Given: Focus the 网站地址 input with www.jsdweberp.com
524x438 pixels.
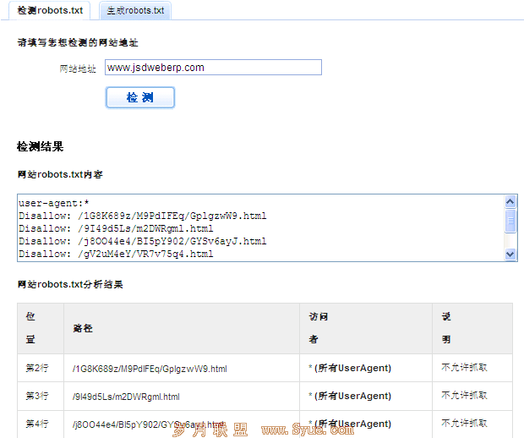Looking at the screenshot, I should pyautogui.click(x=213, y=67).
